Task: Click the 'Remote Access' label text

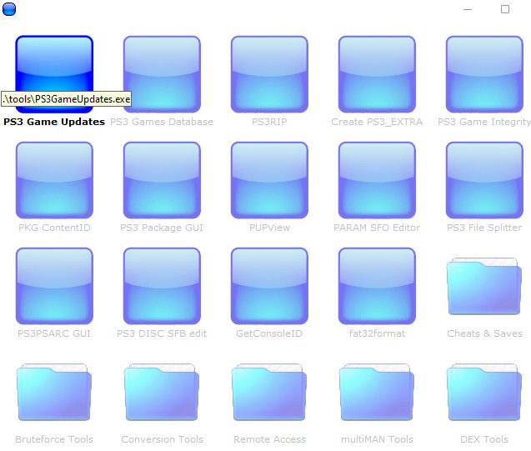Action: coord(269,439)
